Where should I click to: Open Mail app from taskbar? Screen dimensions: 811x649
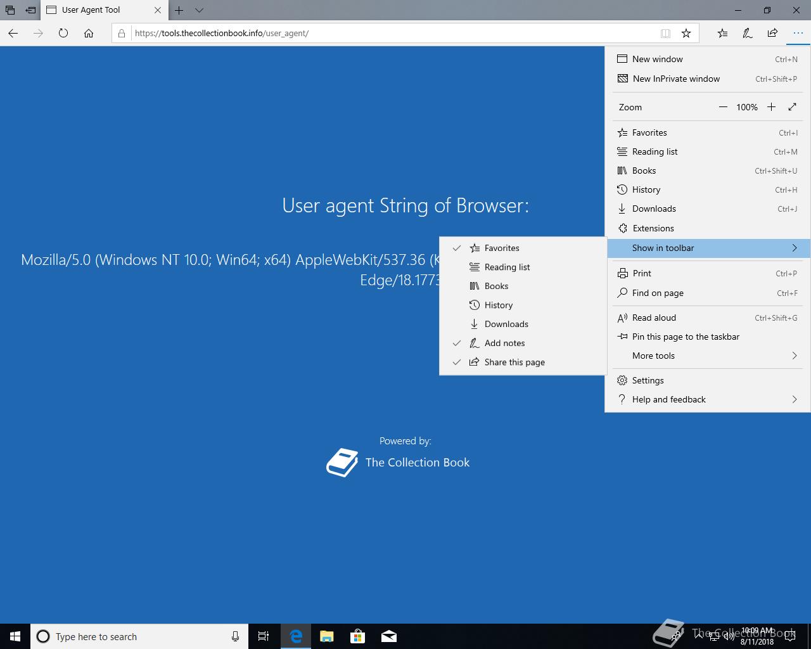[389, 636]
